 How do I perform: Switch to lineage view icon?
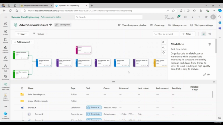[x=210, y=34]
